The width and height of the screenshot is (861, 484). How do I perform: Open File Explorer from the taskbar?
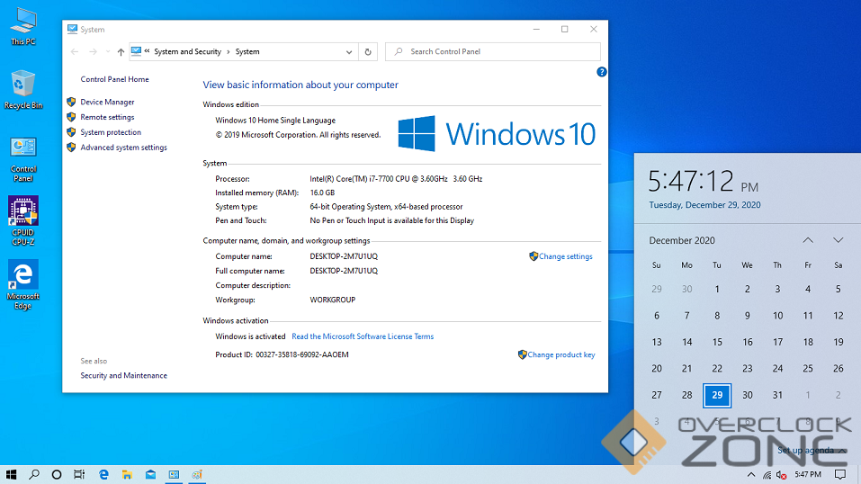[127, 474]
